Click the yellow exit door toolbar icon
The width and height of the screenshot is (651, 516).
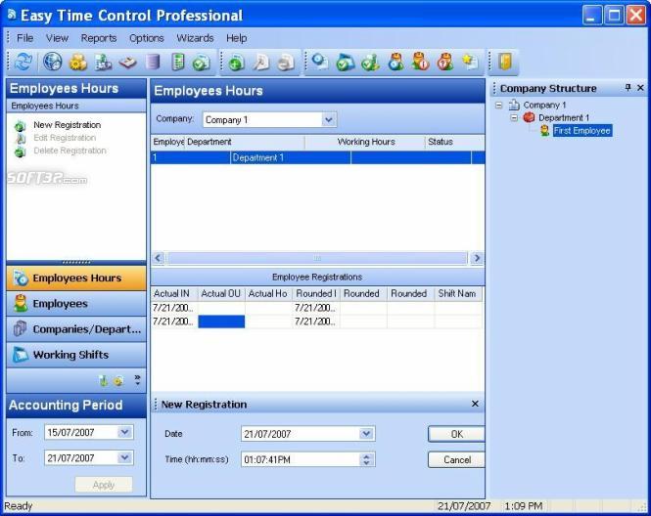505,63
